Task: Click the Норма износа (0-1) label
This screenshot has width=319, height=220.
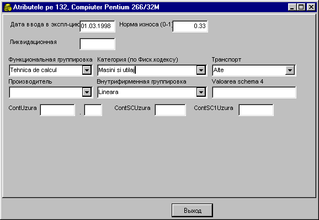Action: click(146, 25)
